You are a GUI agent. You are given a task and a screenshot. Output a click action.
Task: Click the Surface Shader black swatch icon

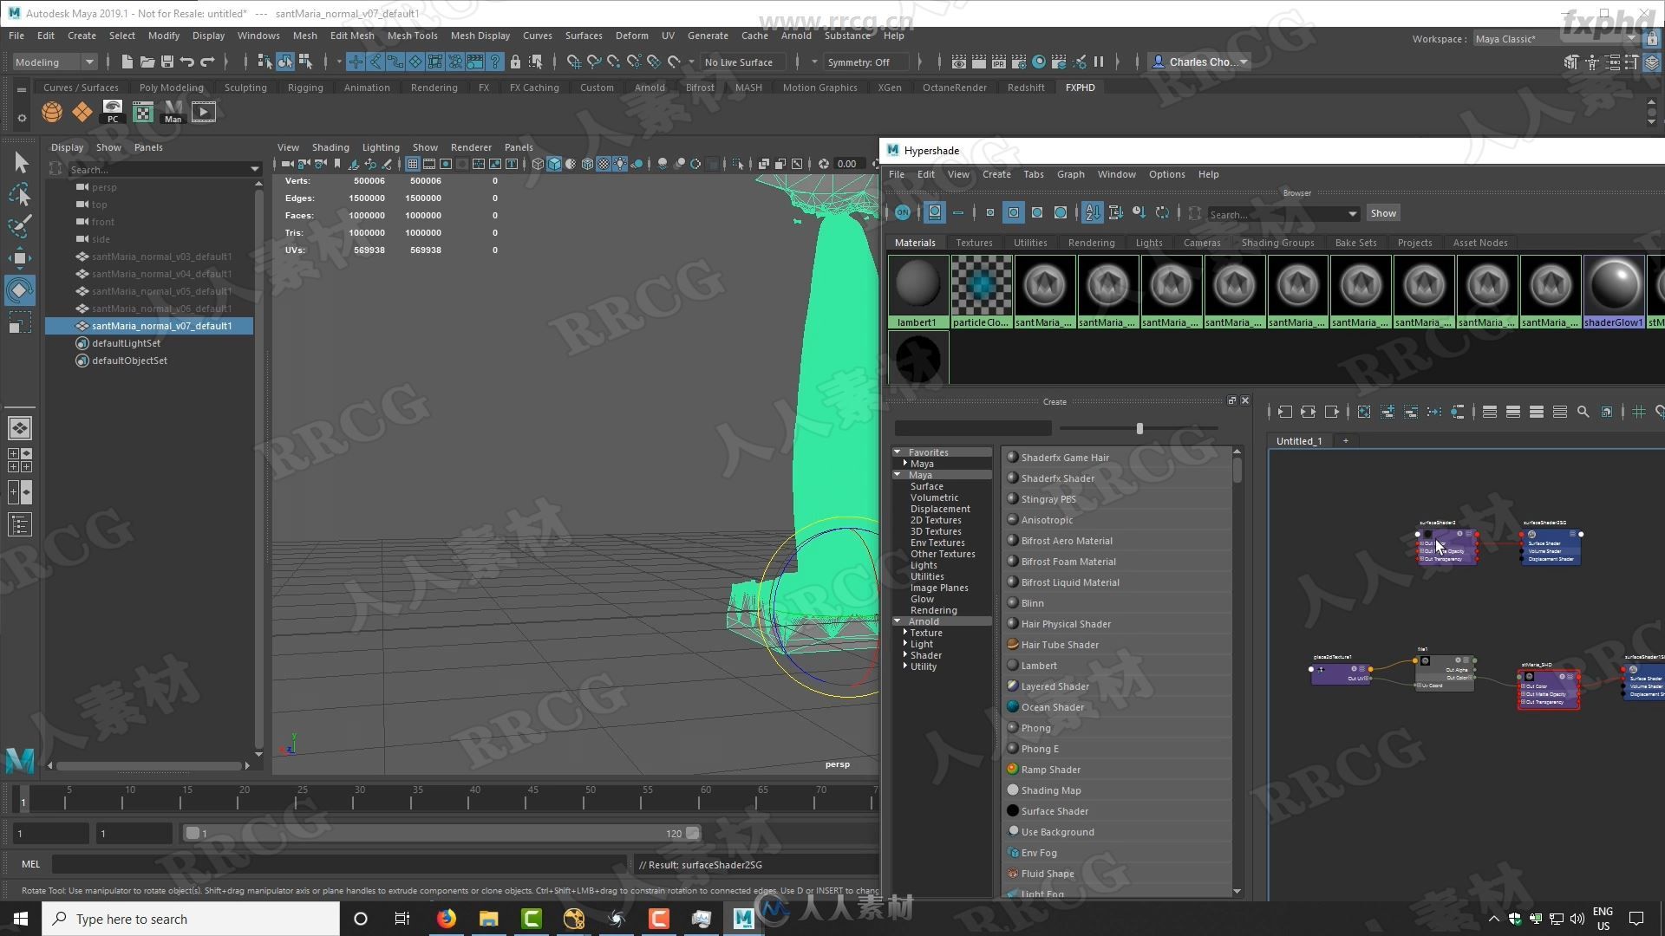(x=1012, y=811)
